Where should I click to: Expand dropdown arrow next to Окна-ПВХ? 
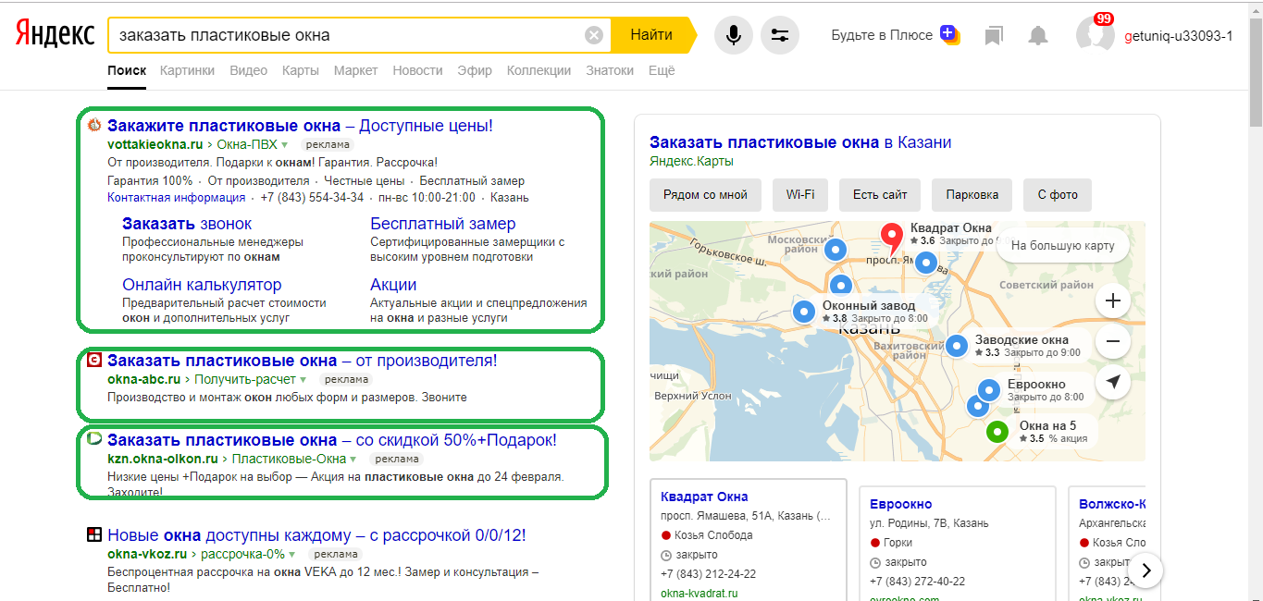click(285, 145)
